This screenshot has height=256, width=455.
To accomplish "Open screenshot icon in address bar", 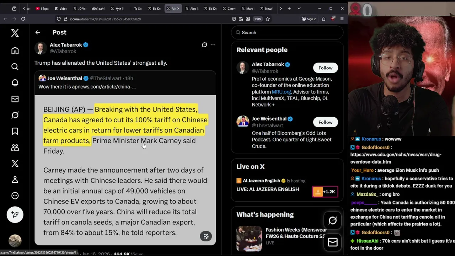I will point(241,19).
